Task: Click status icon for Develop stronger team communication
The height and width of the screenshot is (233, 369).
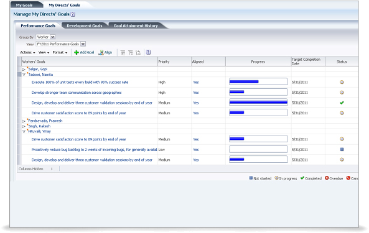Action: pos(342,93)
